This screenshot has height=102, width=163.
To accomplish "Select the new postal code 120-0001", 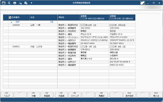I will click(x=115, y=28).
